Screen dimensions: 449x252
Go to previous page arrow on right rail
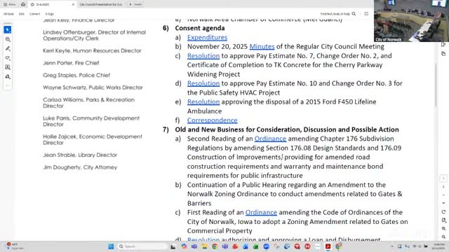click(443, 195)
